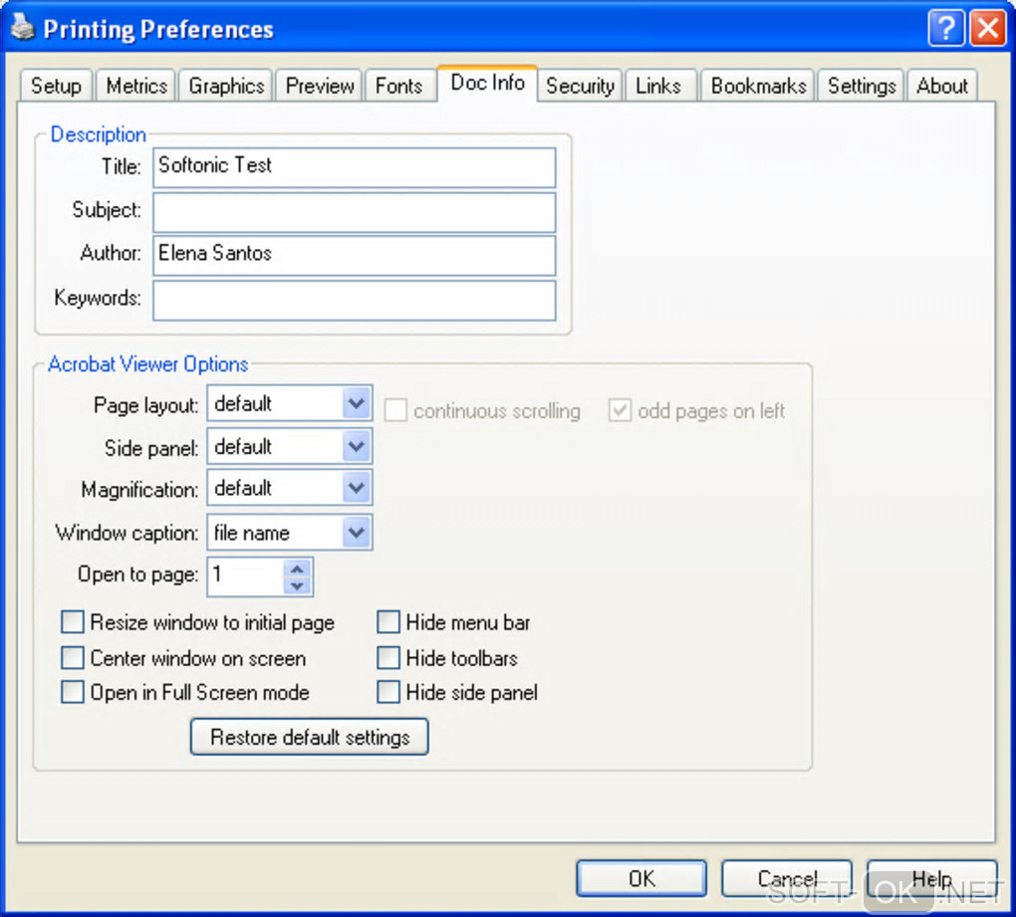Click the printer icon in title bar
Screen dimensions: 1016x917
(23, 27)
